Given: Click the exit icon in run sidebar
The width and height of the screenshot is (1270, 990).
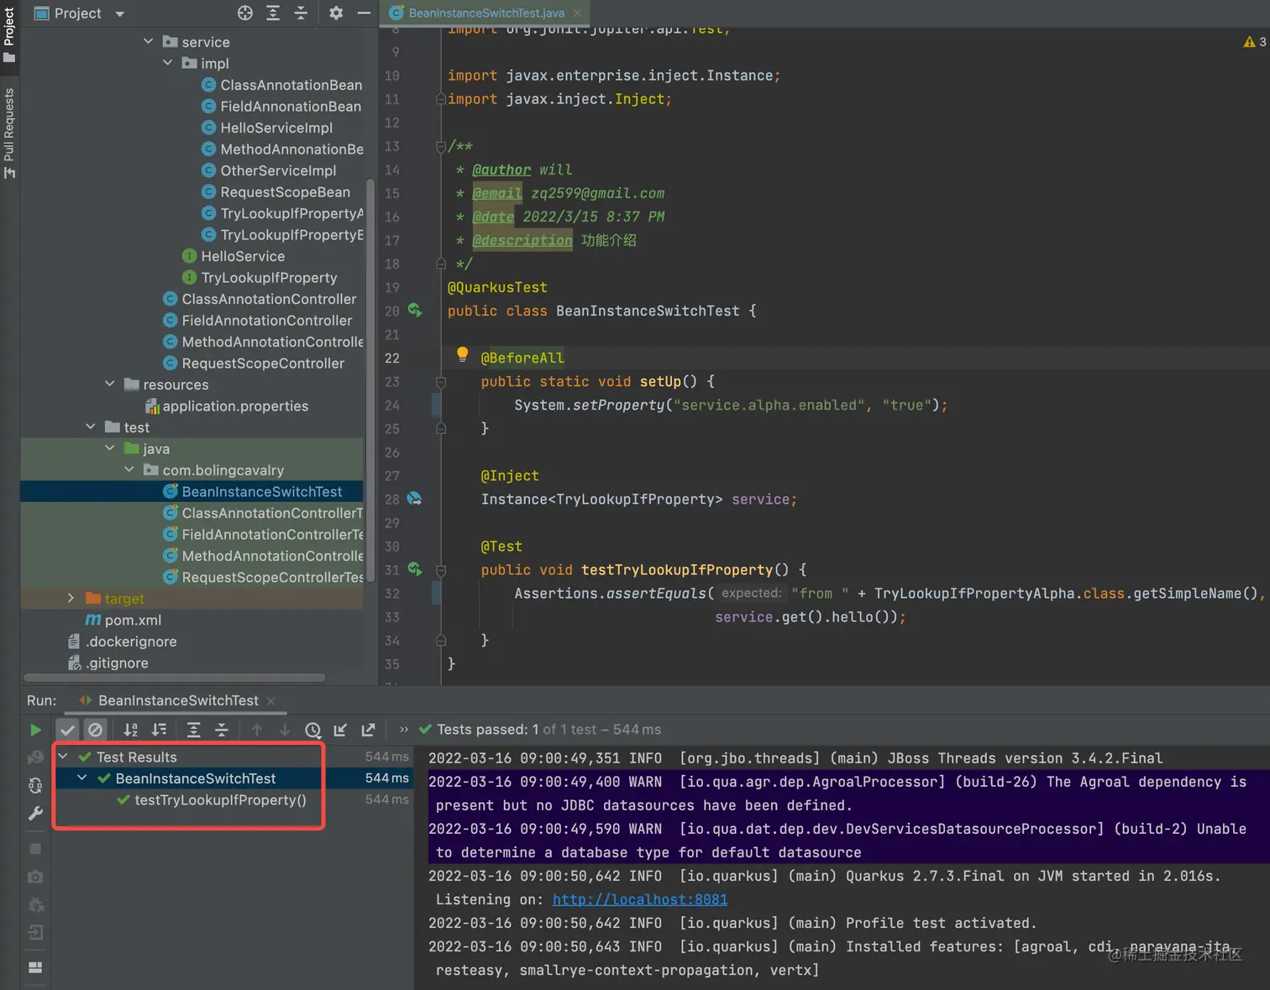Looking at the screenshot, I should click(x=35, y=932).
